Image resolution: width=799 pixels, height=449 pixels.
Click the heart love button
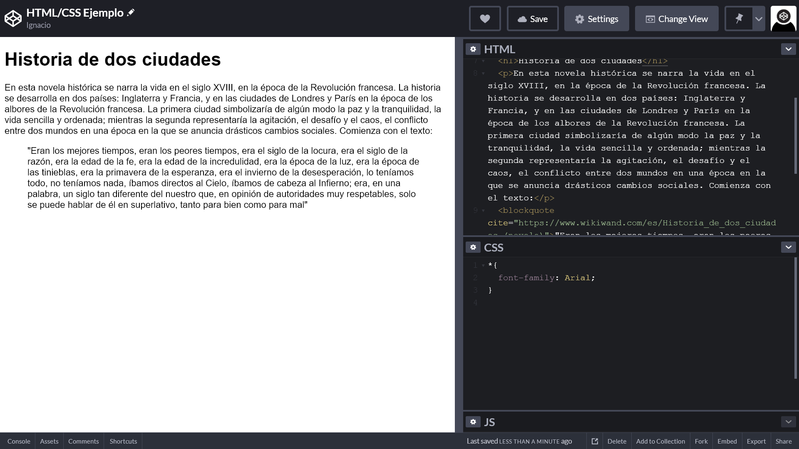[485, 19]
